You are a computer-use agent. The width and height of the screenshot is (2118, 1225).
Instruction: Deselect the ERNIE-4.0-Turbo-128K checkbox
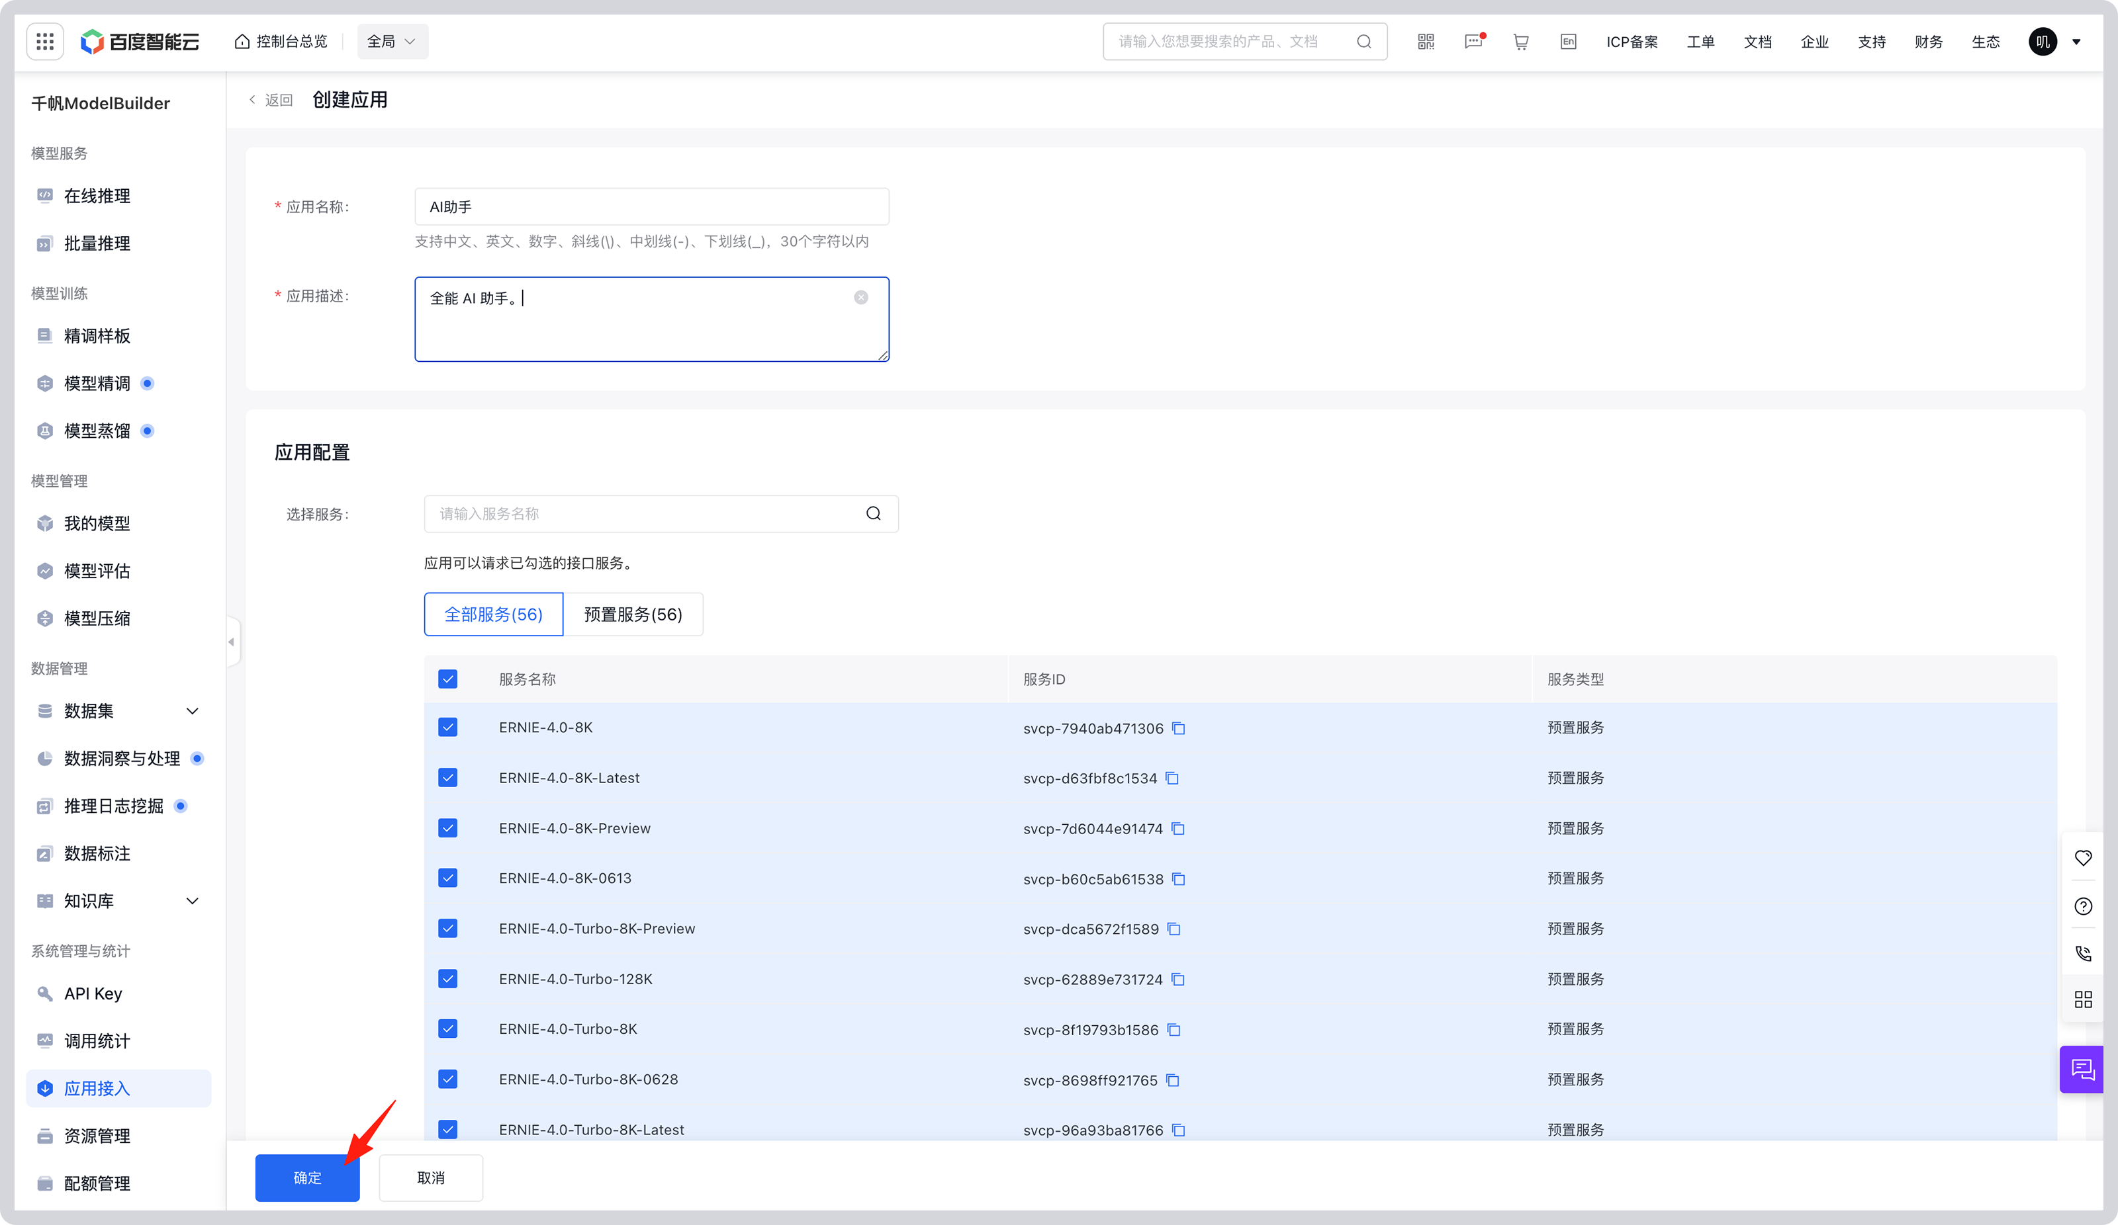448,979
